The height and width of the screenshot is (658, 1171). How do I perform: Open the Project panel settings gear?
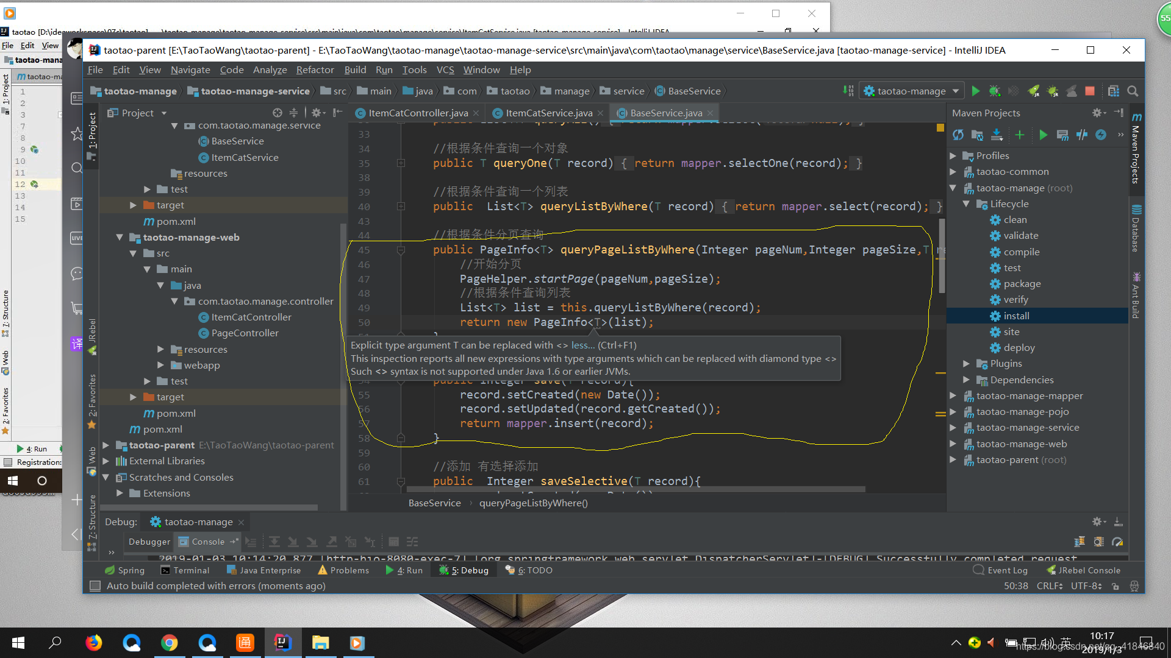click(317, 113)
